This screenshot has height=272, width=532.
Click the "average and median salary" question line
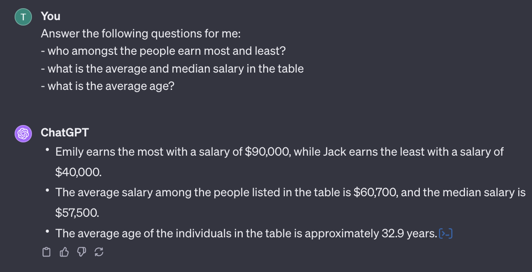[172, 68]
